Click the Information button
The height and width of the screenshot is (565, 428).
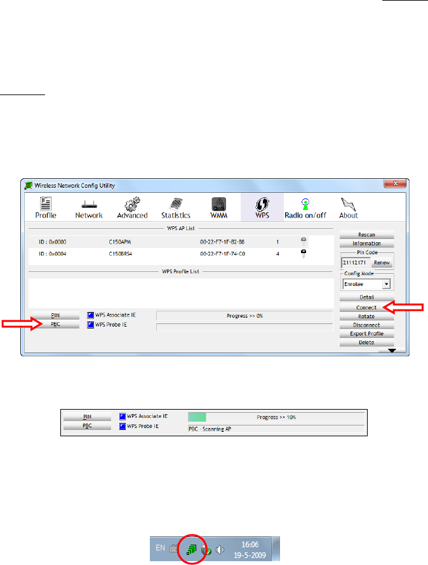(x=366, y=244)
